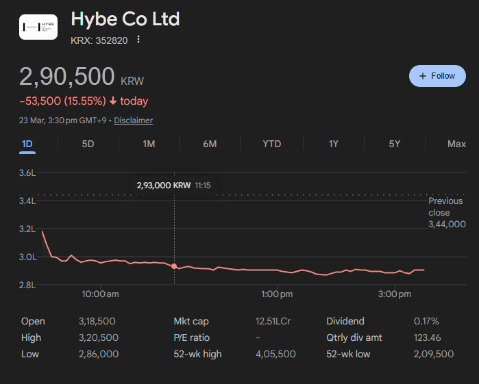Click the 2,93,000 KRW tooltip label
This screenshot has height=384, width=479.
(163, 185)
